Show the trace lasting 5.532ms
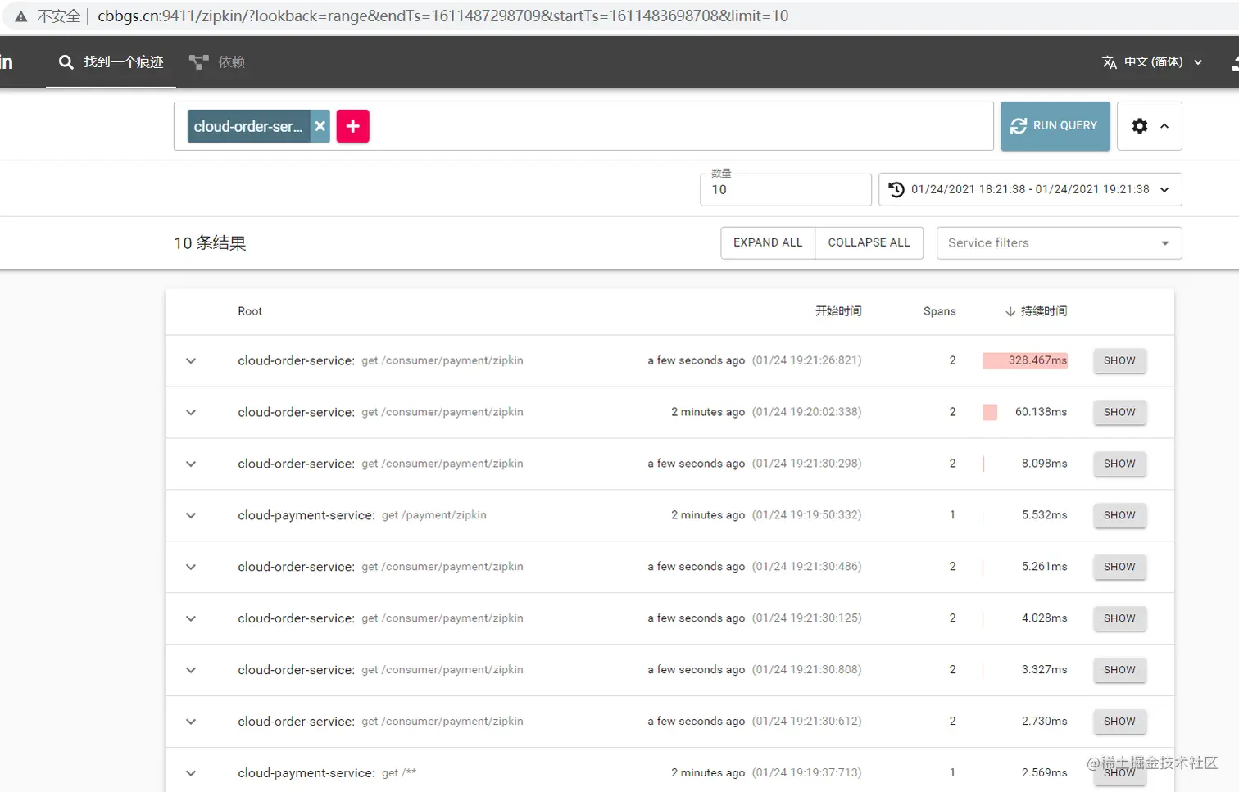Screen dimensions: 1239x792 (x=1119, y=515)
